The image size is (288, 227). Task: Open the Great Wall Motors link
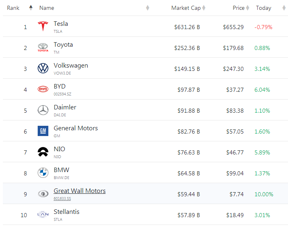(x=79, y=191)
